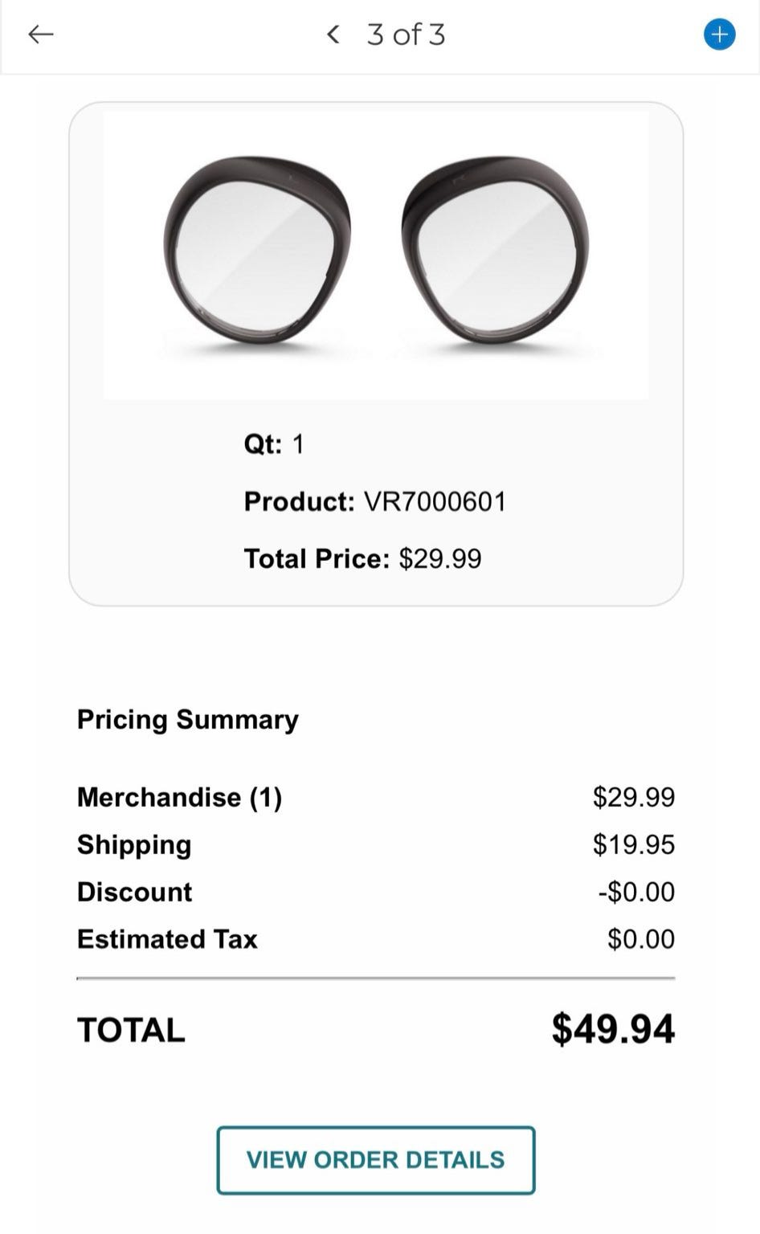Click the Qt quantity line
The image size is (760, 1234).
point(274,444)
